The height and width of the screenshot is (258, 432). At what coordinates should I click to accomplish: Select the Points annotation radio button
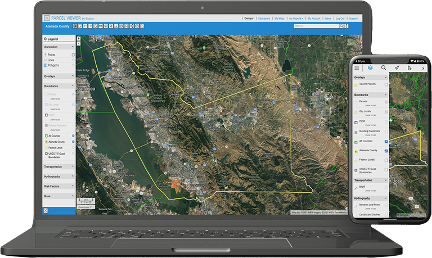[73, 55]
